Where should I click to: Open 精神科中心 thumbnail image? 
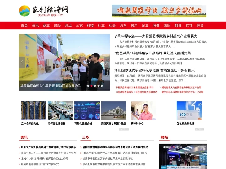(143, 111)
